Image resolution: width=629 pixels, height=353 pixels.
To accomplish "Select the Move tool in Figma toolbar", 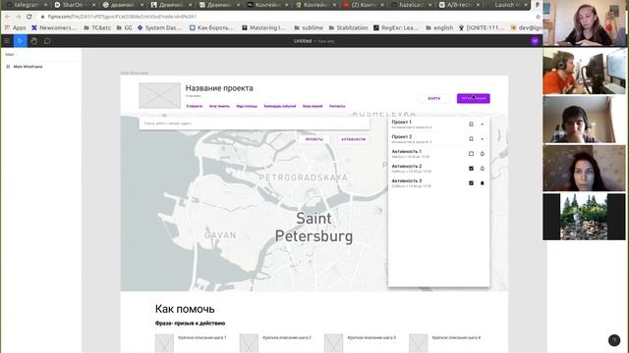I will [x=20, y=41].
